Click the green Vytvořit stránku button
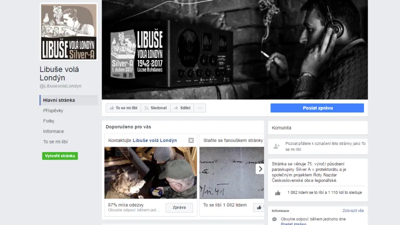 pyautogui.click(x=60, y=156)
